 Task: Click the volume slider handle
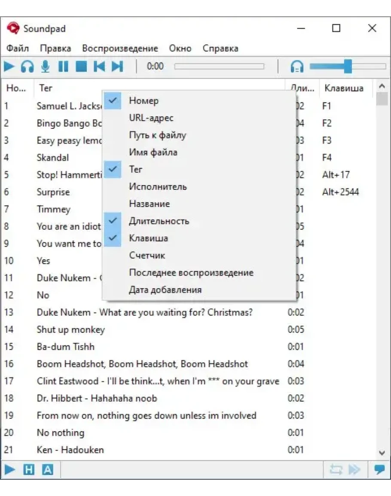pos(348,67)
